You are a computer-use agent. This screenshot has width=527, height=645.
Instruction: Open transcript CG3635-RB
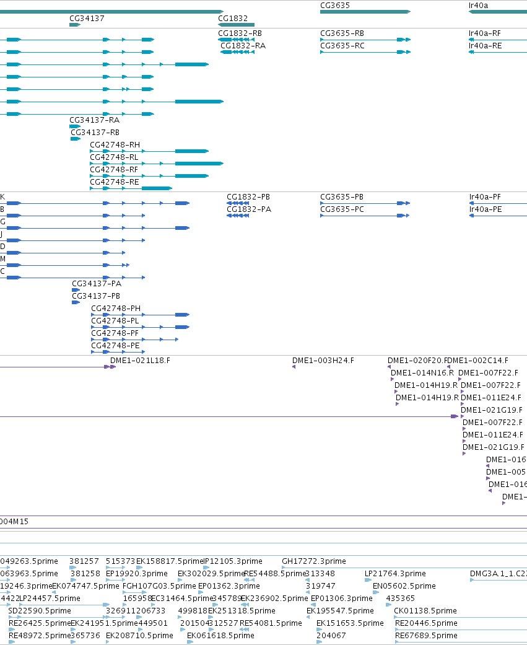342,33
